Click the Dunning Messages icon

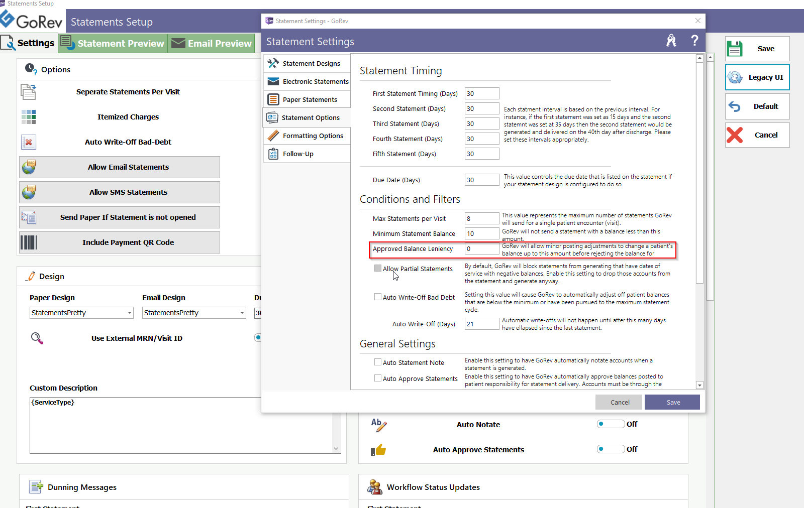tap(36, 487)
